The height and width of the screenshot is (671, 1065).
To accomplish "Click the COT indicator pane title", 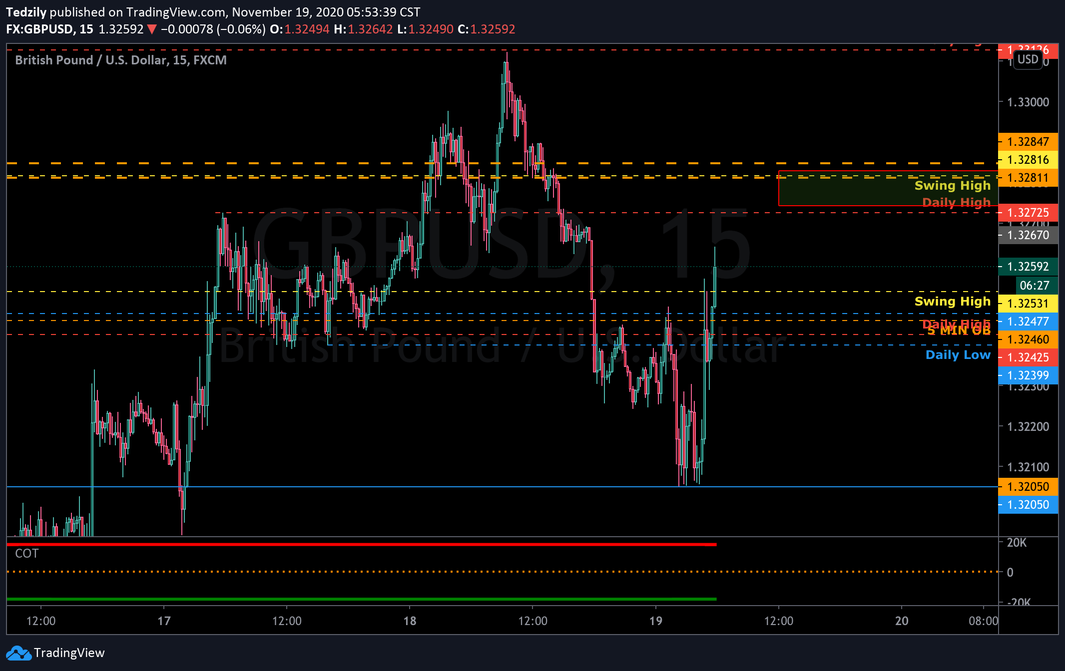I will point(26,554).
